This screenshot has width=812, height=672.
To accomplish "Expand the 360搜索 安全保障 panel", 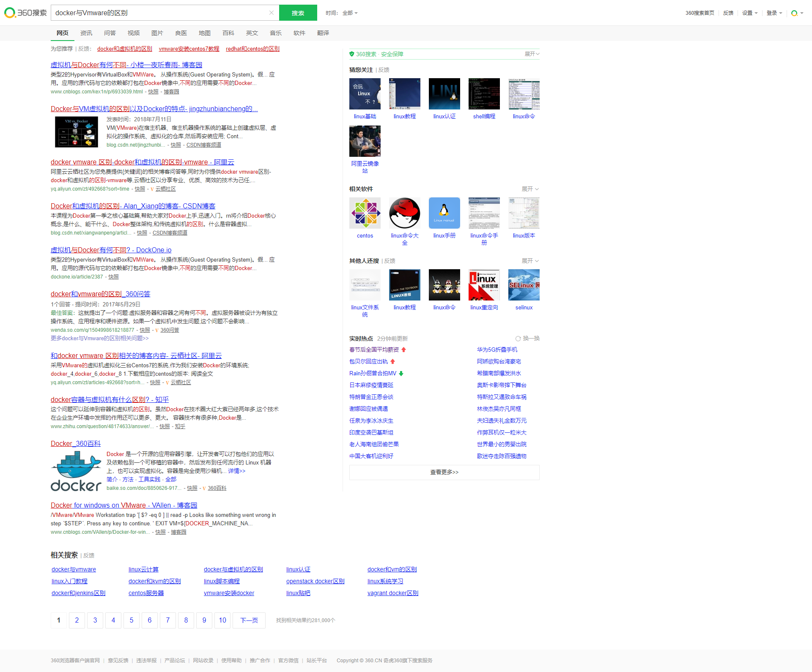I will pos(532,54).
